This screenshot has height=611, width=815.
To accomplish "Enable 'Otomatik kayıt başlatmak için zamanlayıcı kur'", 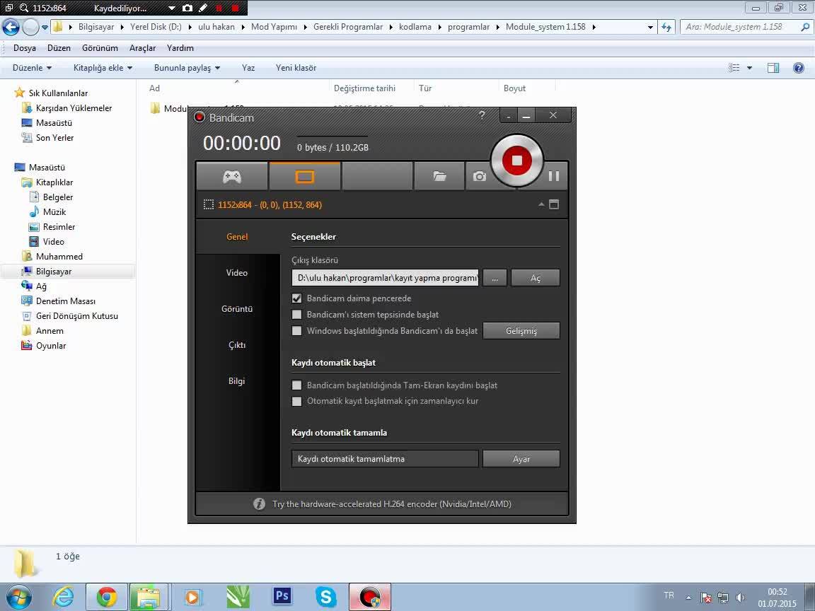I will [297, 401].
